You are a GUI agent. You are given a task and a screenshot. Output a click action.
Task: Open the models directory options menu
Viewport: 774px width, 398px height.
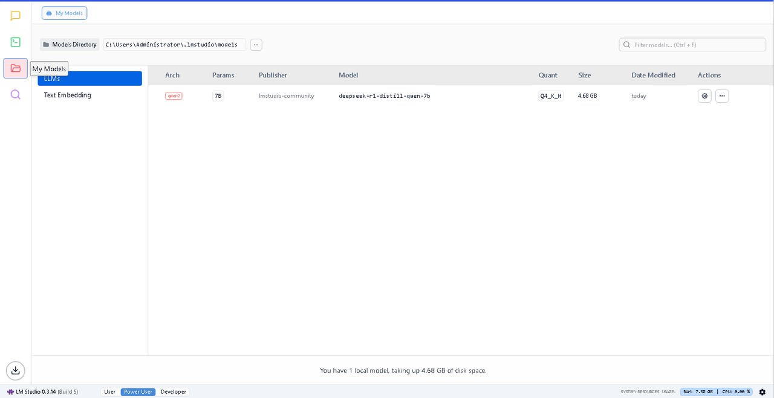(x=256, y=45)
